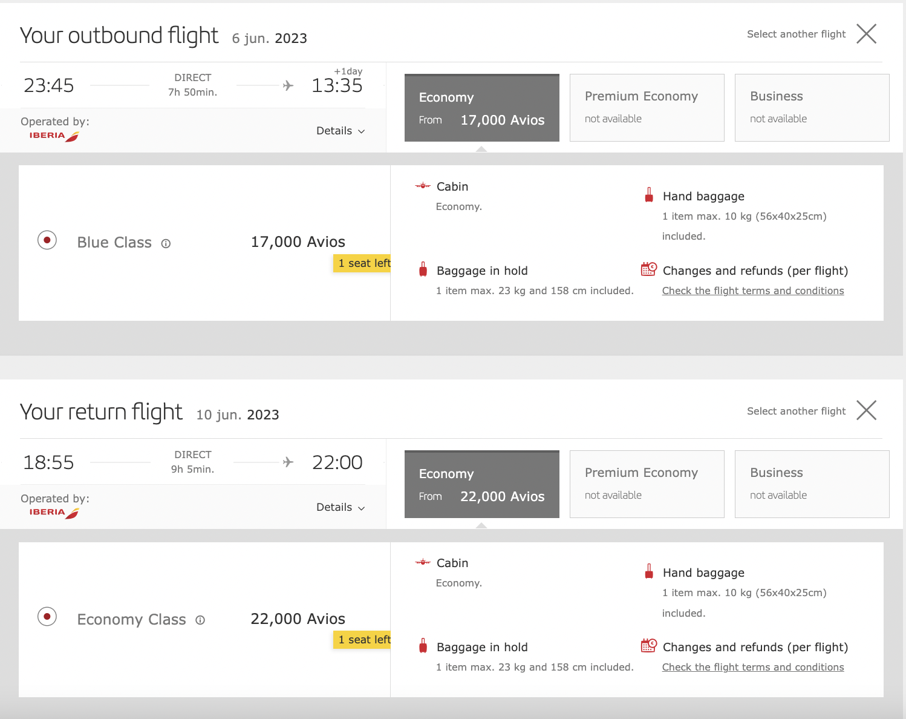Viewport: 906px width, 719px height.
Task: Expand return flight Details chevron
Action: [362, 508]
